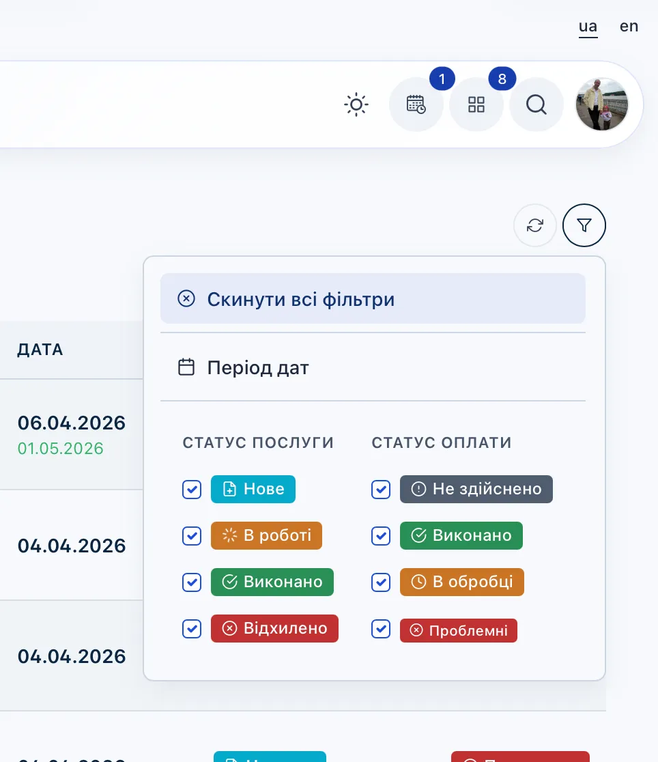Image resolution: width=658 pixels, height=762 pixels.
Task: Toggle the Проблемні payment checkbox
Action: coord(381,629)
